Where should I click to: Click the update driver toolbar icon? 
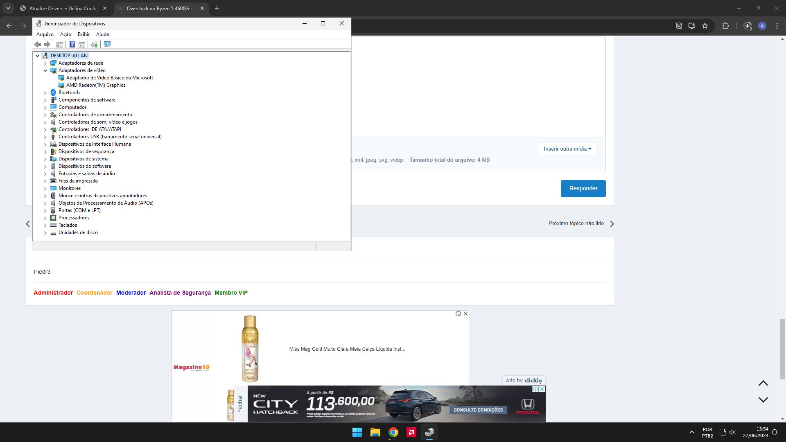click(x=95, y=44)
